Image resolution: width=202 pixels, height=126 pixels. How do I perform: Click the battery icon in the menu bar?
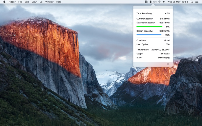click(150, 2)
